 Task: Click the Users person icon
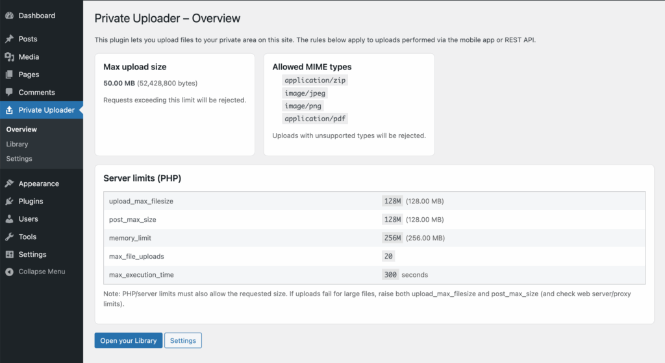(9, 219)
